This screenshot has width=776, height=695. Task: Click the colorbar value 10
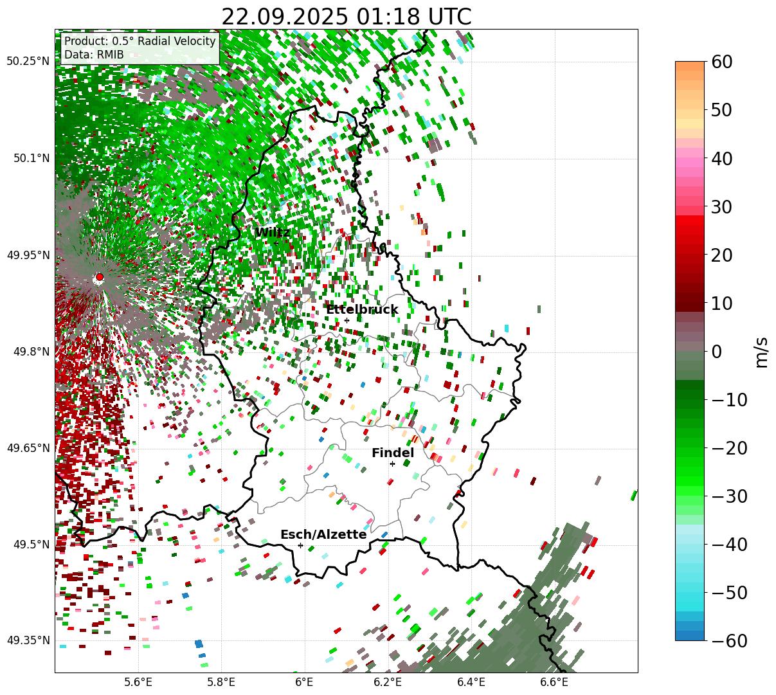[723, 303]
